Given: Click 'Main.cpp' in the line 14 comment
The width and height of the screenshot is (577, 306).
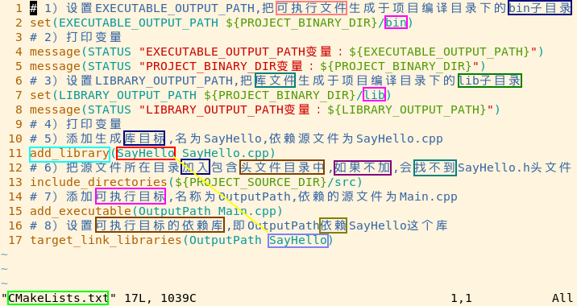Looking at the screenshot, I should pyautogui.click(x=429, y=196).
